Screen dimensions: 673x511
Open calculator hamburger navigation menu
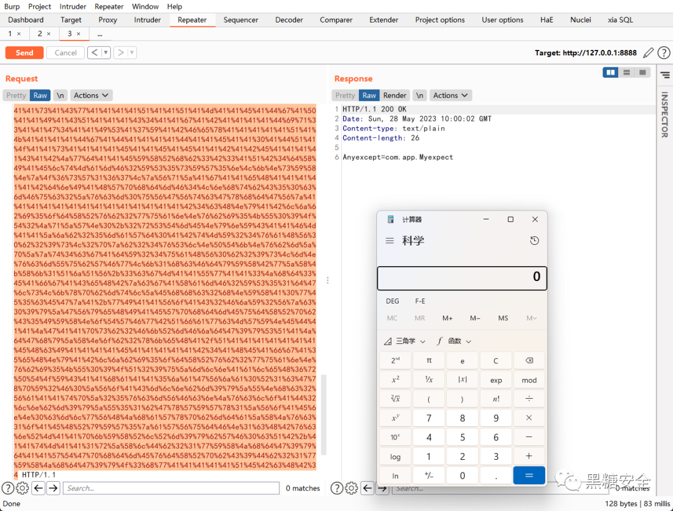coord(389,241)
